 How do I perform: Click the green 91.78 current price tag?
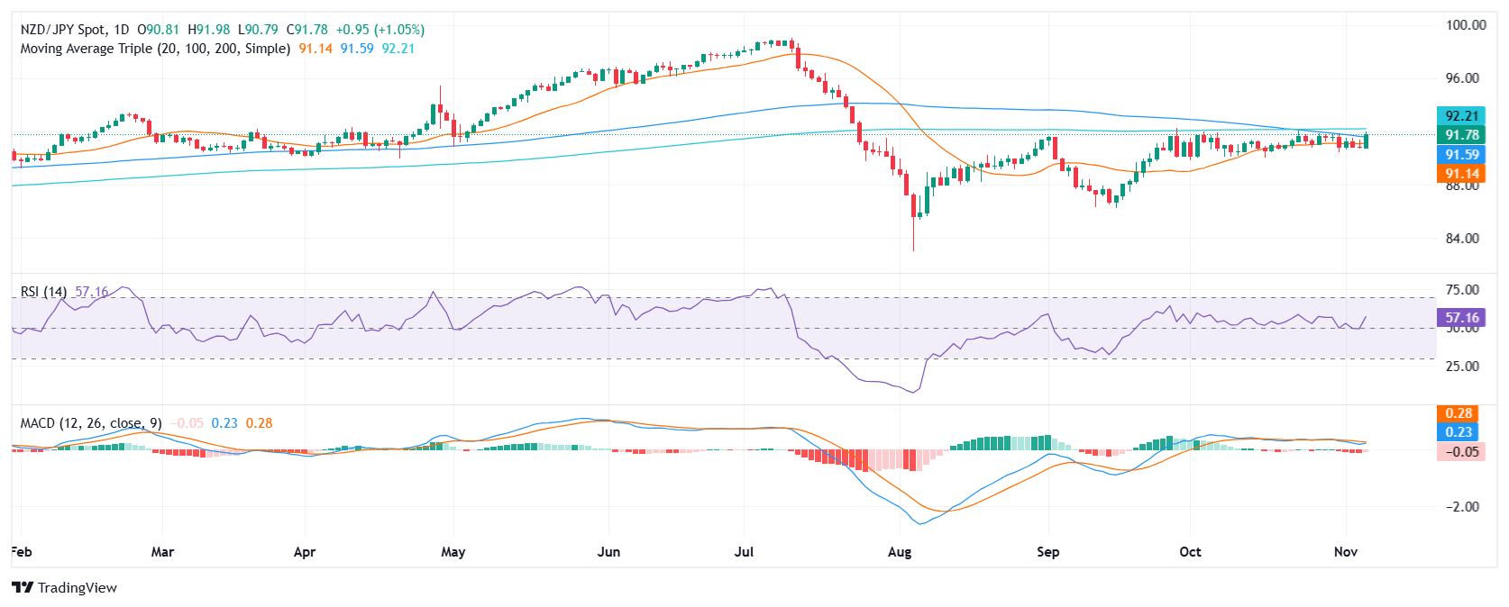[x=1460, y=135]
